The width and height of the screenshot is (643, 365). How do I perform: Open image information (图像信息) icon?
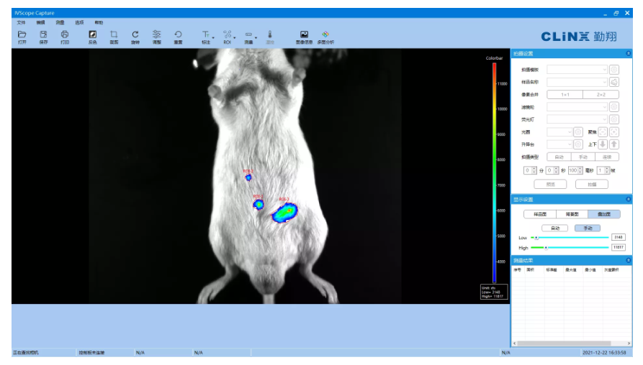click(304, 37)
